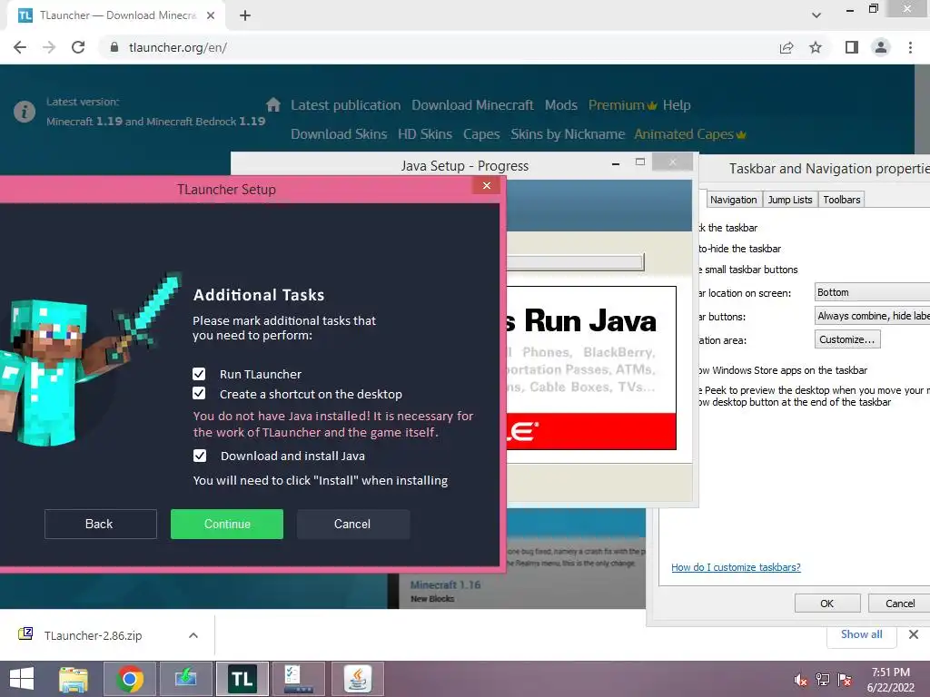Open the taskbar location Bottom dropdown

(872, 292)
